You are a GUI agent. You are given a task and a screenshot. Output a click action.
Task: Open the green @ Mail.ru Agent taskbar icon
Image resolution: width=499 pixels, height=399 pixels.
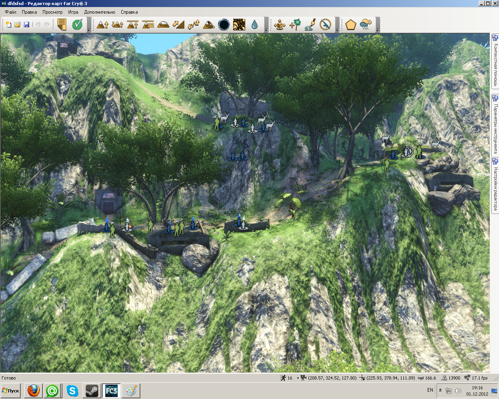tap(53, 391)
